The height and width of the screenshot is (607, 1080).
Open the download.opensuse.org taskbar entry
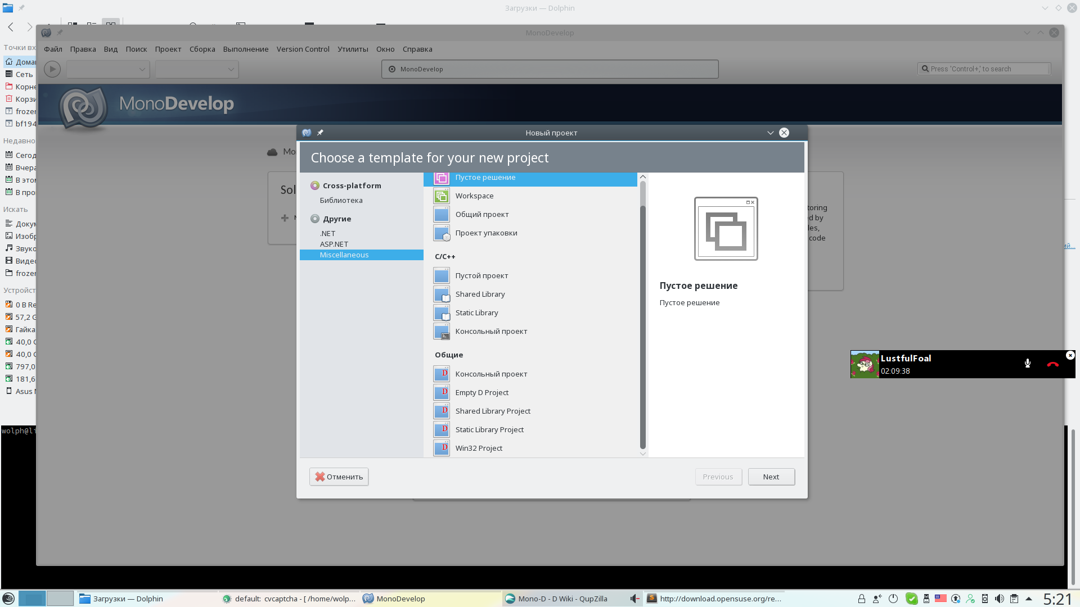tap(714, 599)
